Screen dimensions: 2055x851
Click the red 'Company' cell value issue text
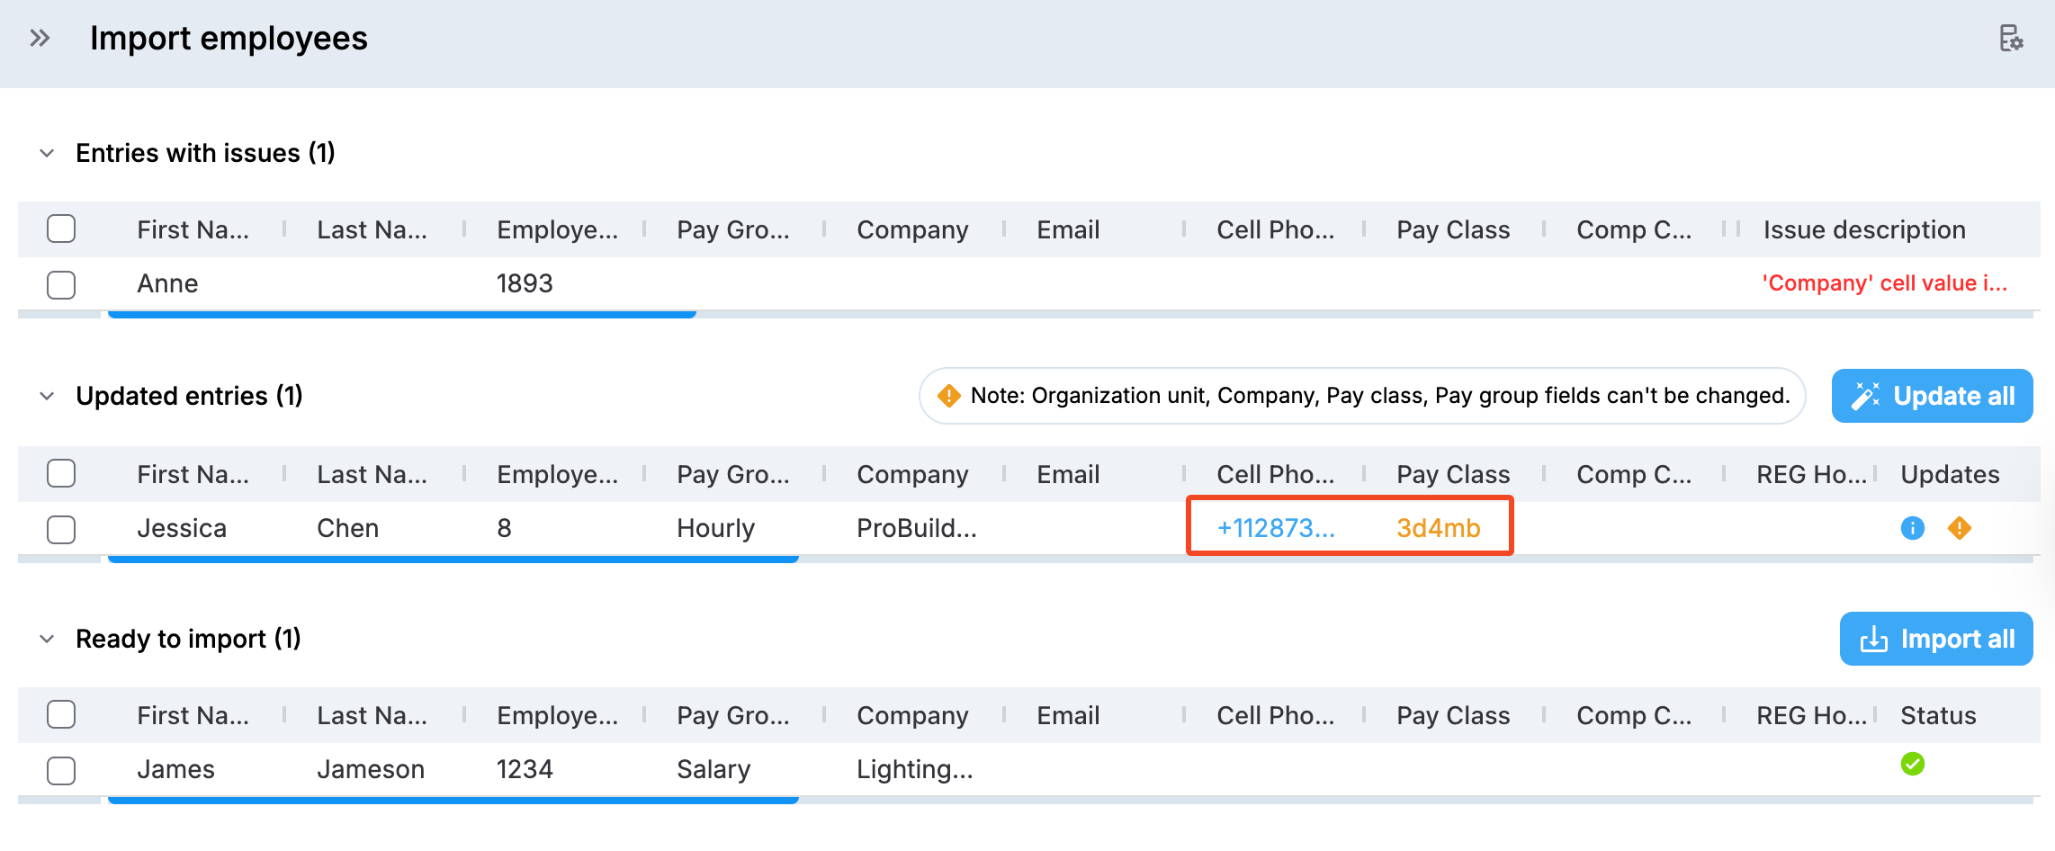coord(1884,283)
